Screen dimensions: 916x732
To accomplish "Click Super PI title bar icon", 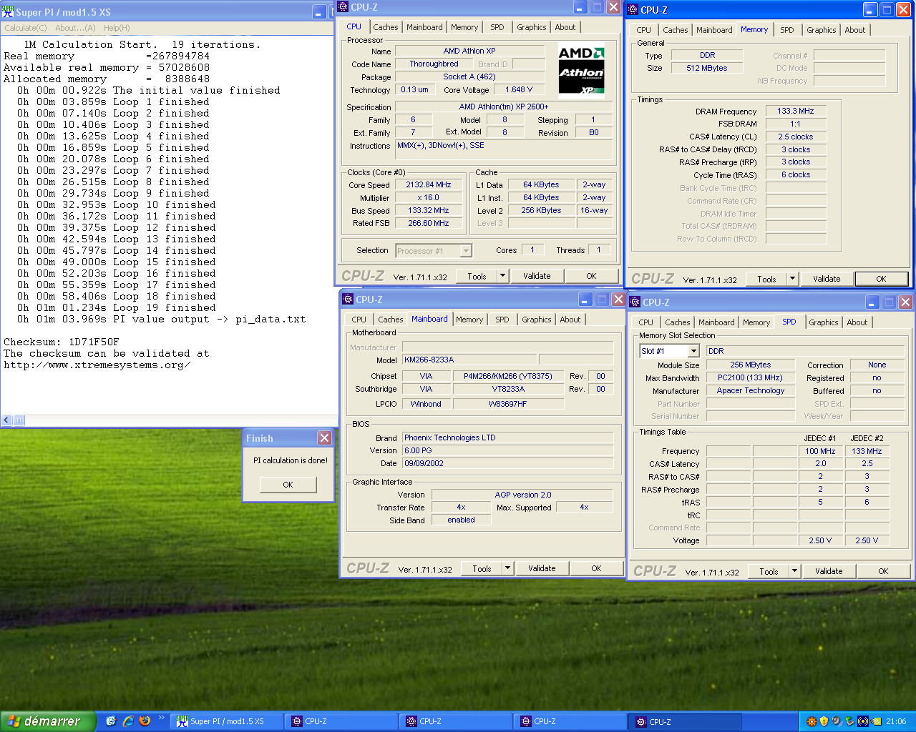I will (x=8, y=11).
